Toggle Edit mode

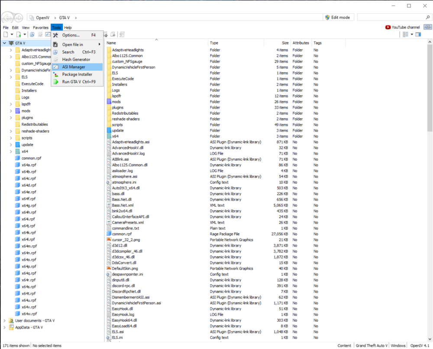337,17
